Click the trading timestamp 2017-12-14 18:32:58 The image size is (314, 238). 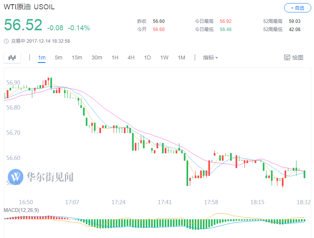point(48,41)
